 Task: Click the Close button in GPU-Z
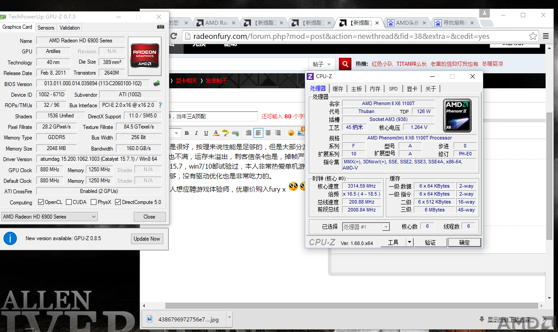coord(150,217)
